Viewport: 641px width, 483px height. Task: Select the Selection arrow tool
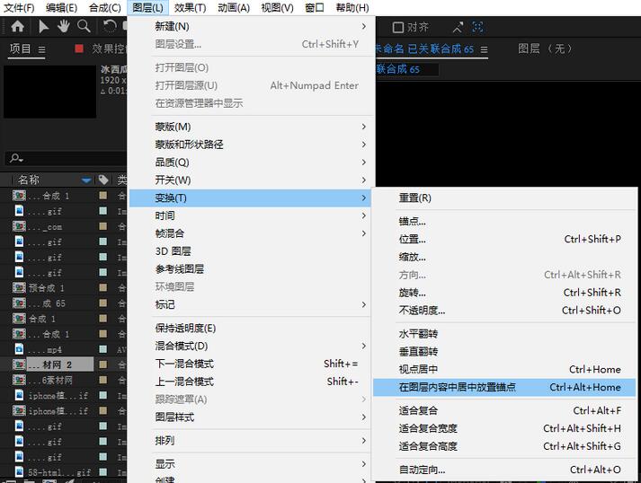point(45,27)
